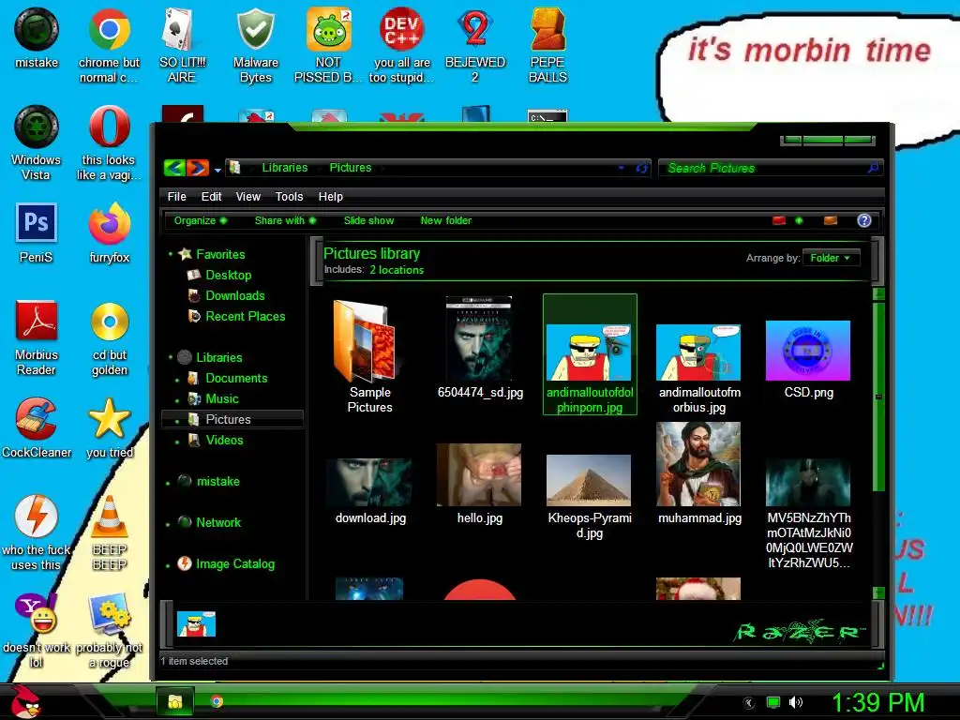Viewport: 960px width, 720px height.
Task: Expand the Pictures library node
Action: coord(177,421)
